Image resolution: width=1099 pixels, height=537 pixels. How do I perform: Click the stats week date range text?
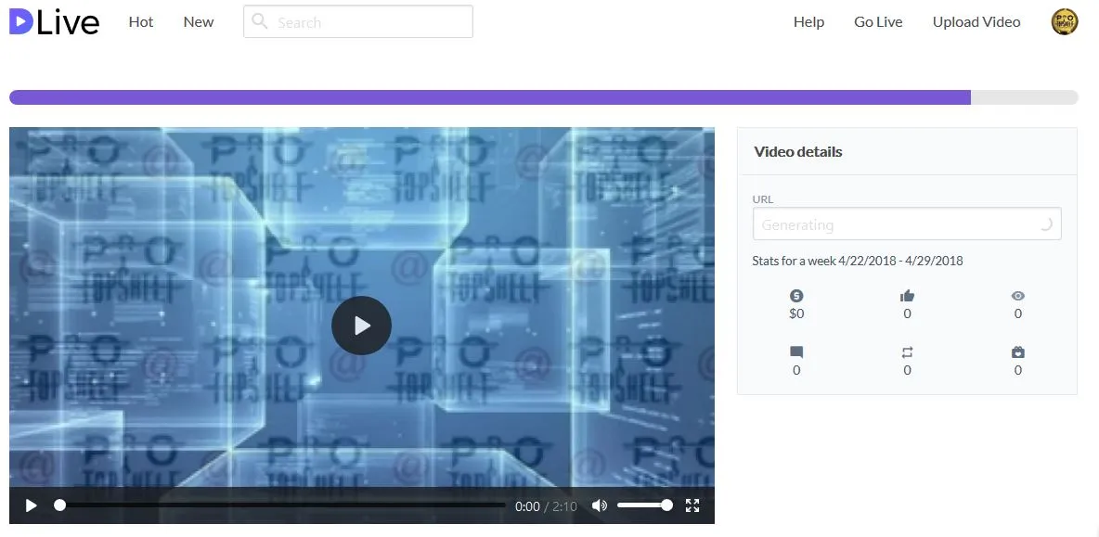click(857, 262)
